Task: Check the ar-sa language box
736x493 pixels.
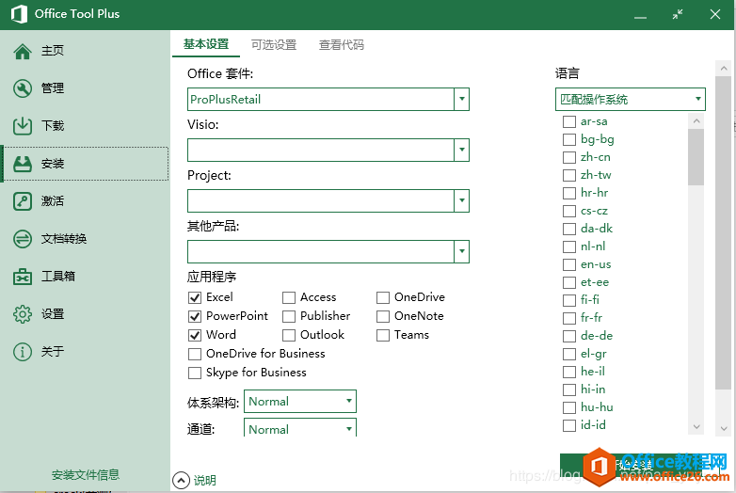Action: click(x=569, y=121)
